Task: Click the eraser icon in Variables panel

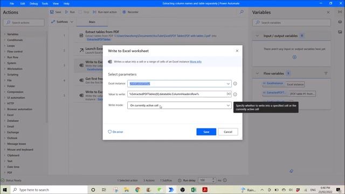Action: (291, 171)
